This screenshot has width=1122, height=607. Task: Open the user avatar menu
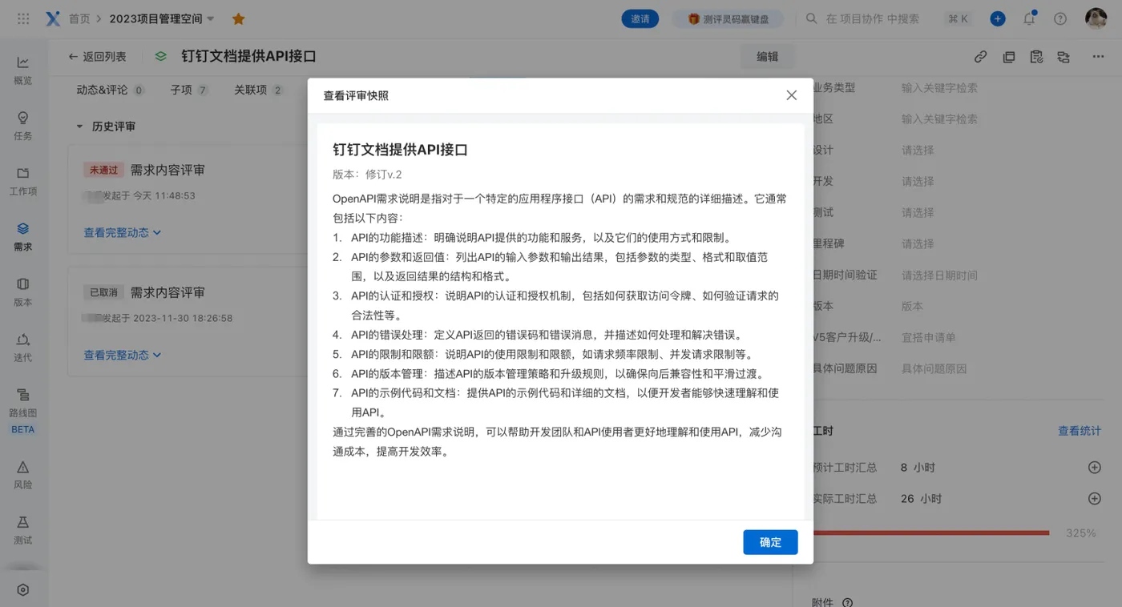click(x=1096, y=18)
